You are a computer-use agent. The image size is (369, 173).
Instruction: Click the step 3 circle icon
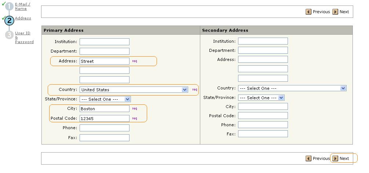tap(9, 35)
